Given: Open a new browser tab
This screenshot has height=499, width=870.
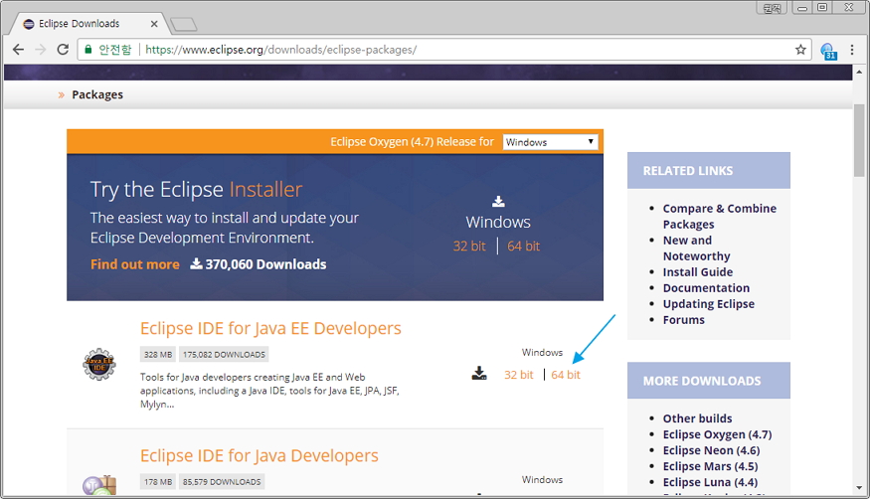Looking at the screenshot, I should coord(184,24).
